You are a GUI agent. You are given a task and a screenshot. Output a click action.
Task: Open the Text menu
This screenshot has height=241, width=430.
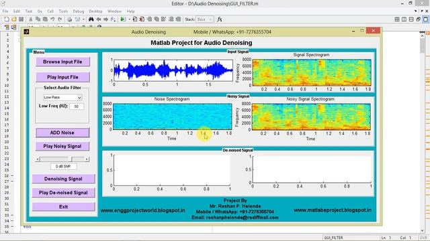click(x=28, y=11)
